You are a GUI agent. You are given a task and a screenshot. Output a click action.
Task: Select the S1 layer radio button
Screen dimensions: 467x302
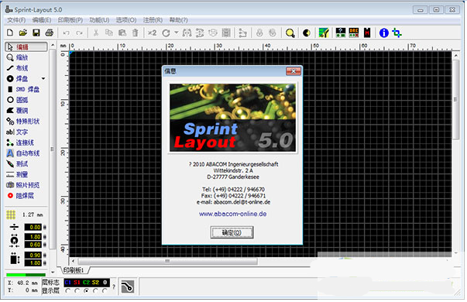(x=77, y=290)
